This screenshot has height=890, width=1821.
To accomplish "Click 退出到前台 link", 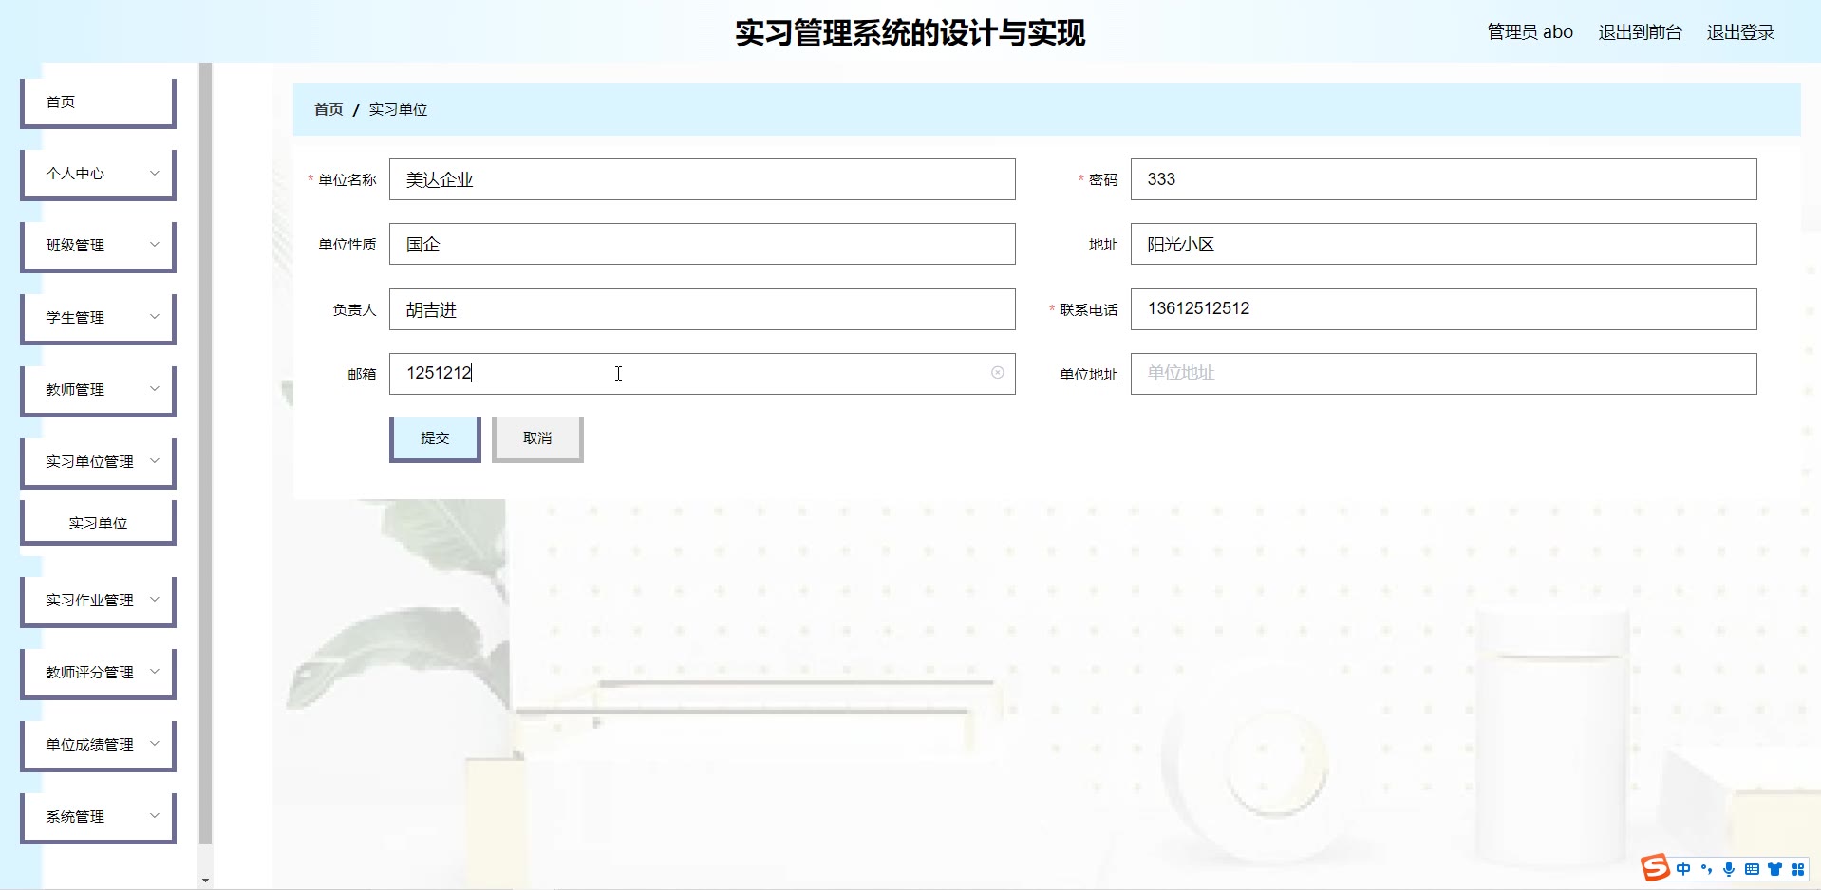I will pos(1640,32).
